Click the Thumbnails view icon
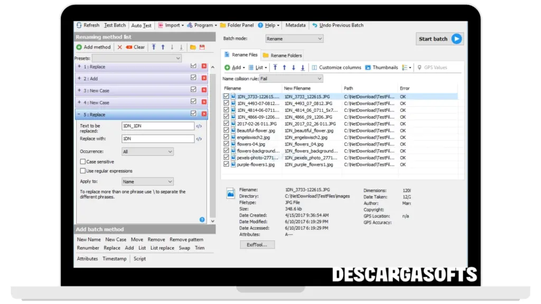Viewport: 541px width, 304px height. [368, 68]
